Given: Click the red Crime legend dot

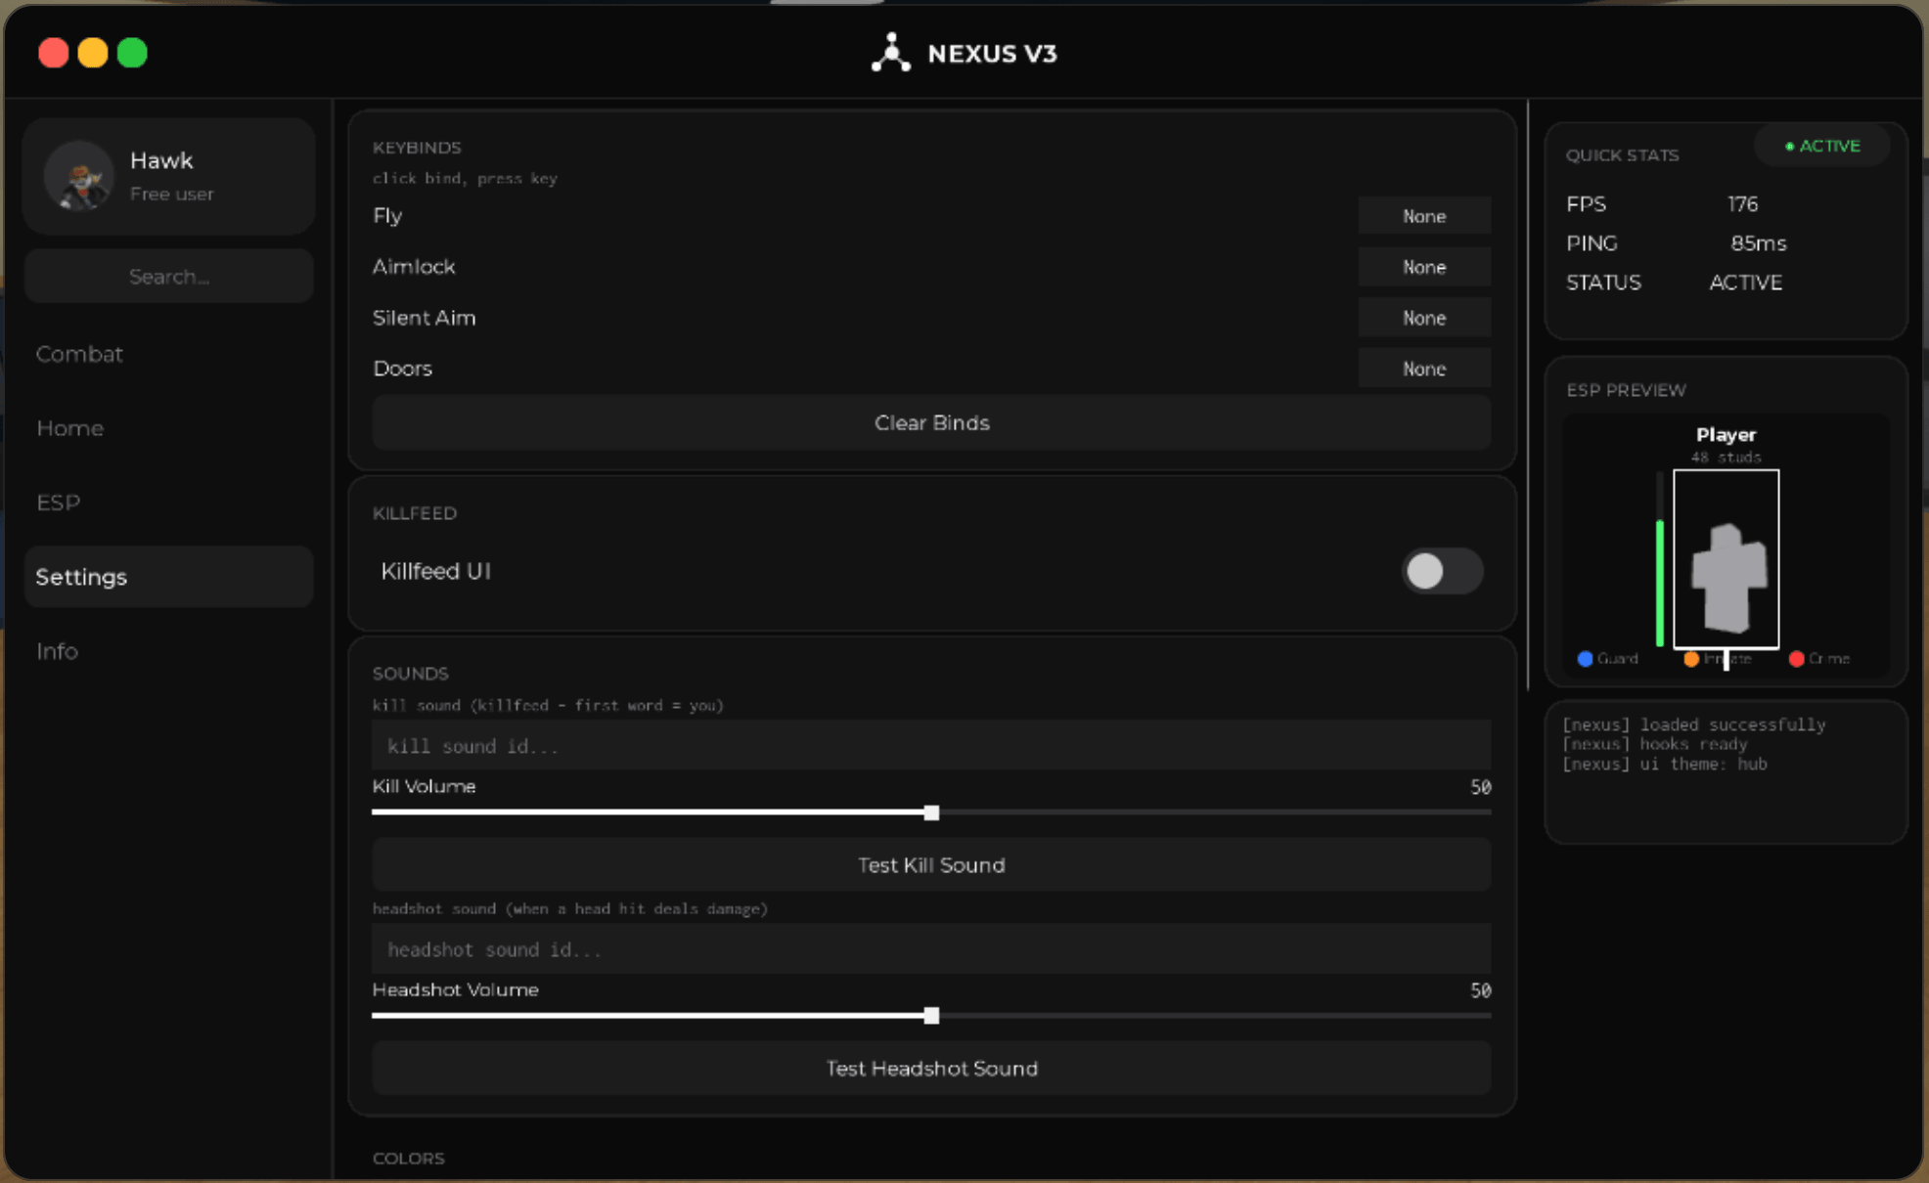Looking at the screenshot, I should pyautogui.click(x=1796, y=659).
